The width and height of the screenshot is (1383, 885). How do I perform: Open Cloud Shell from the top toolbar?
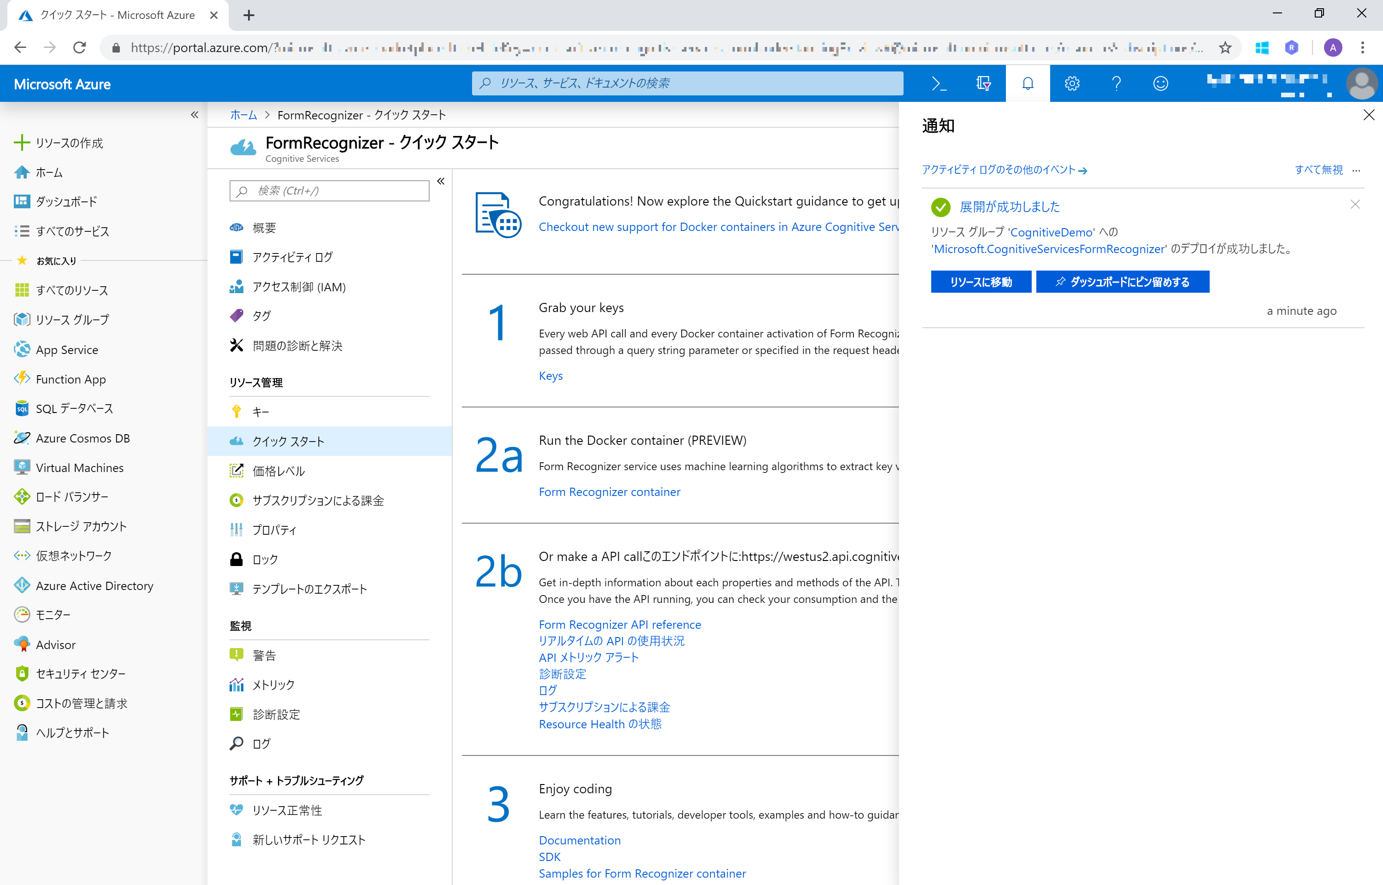coord(940,83)
